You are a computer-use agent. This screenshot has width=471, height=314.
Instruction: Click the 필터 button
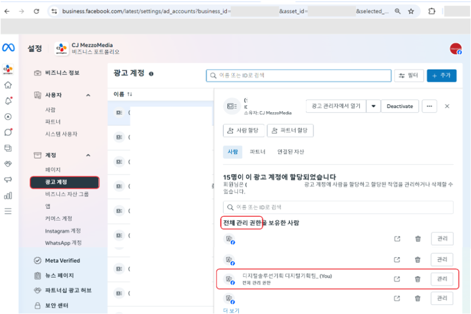[409, 76]
